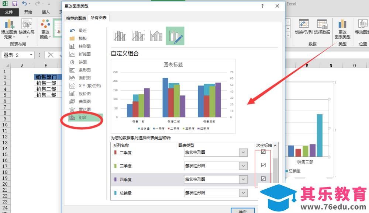Image resolution: width=369 pixels, height=213 pixels.
Task: Click the Undo icon in quick access toolbar
Action: click(24, 4)
